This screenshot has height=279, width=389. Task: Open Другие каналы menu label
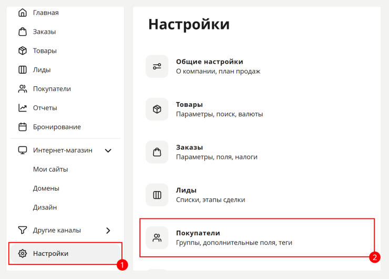[57, 230]
